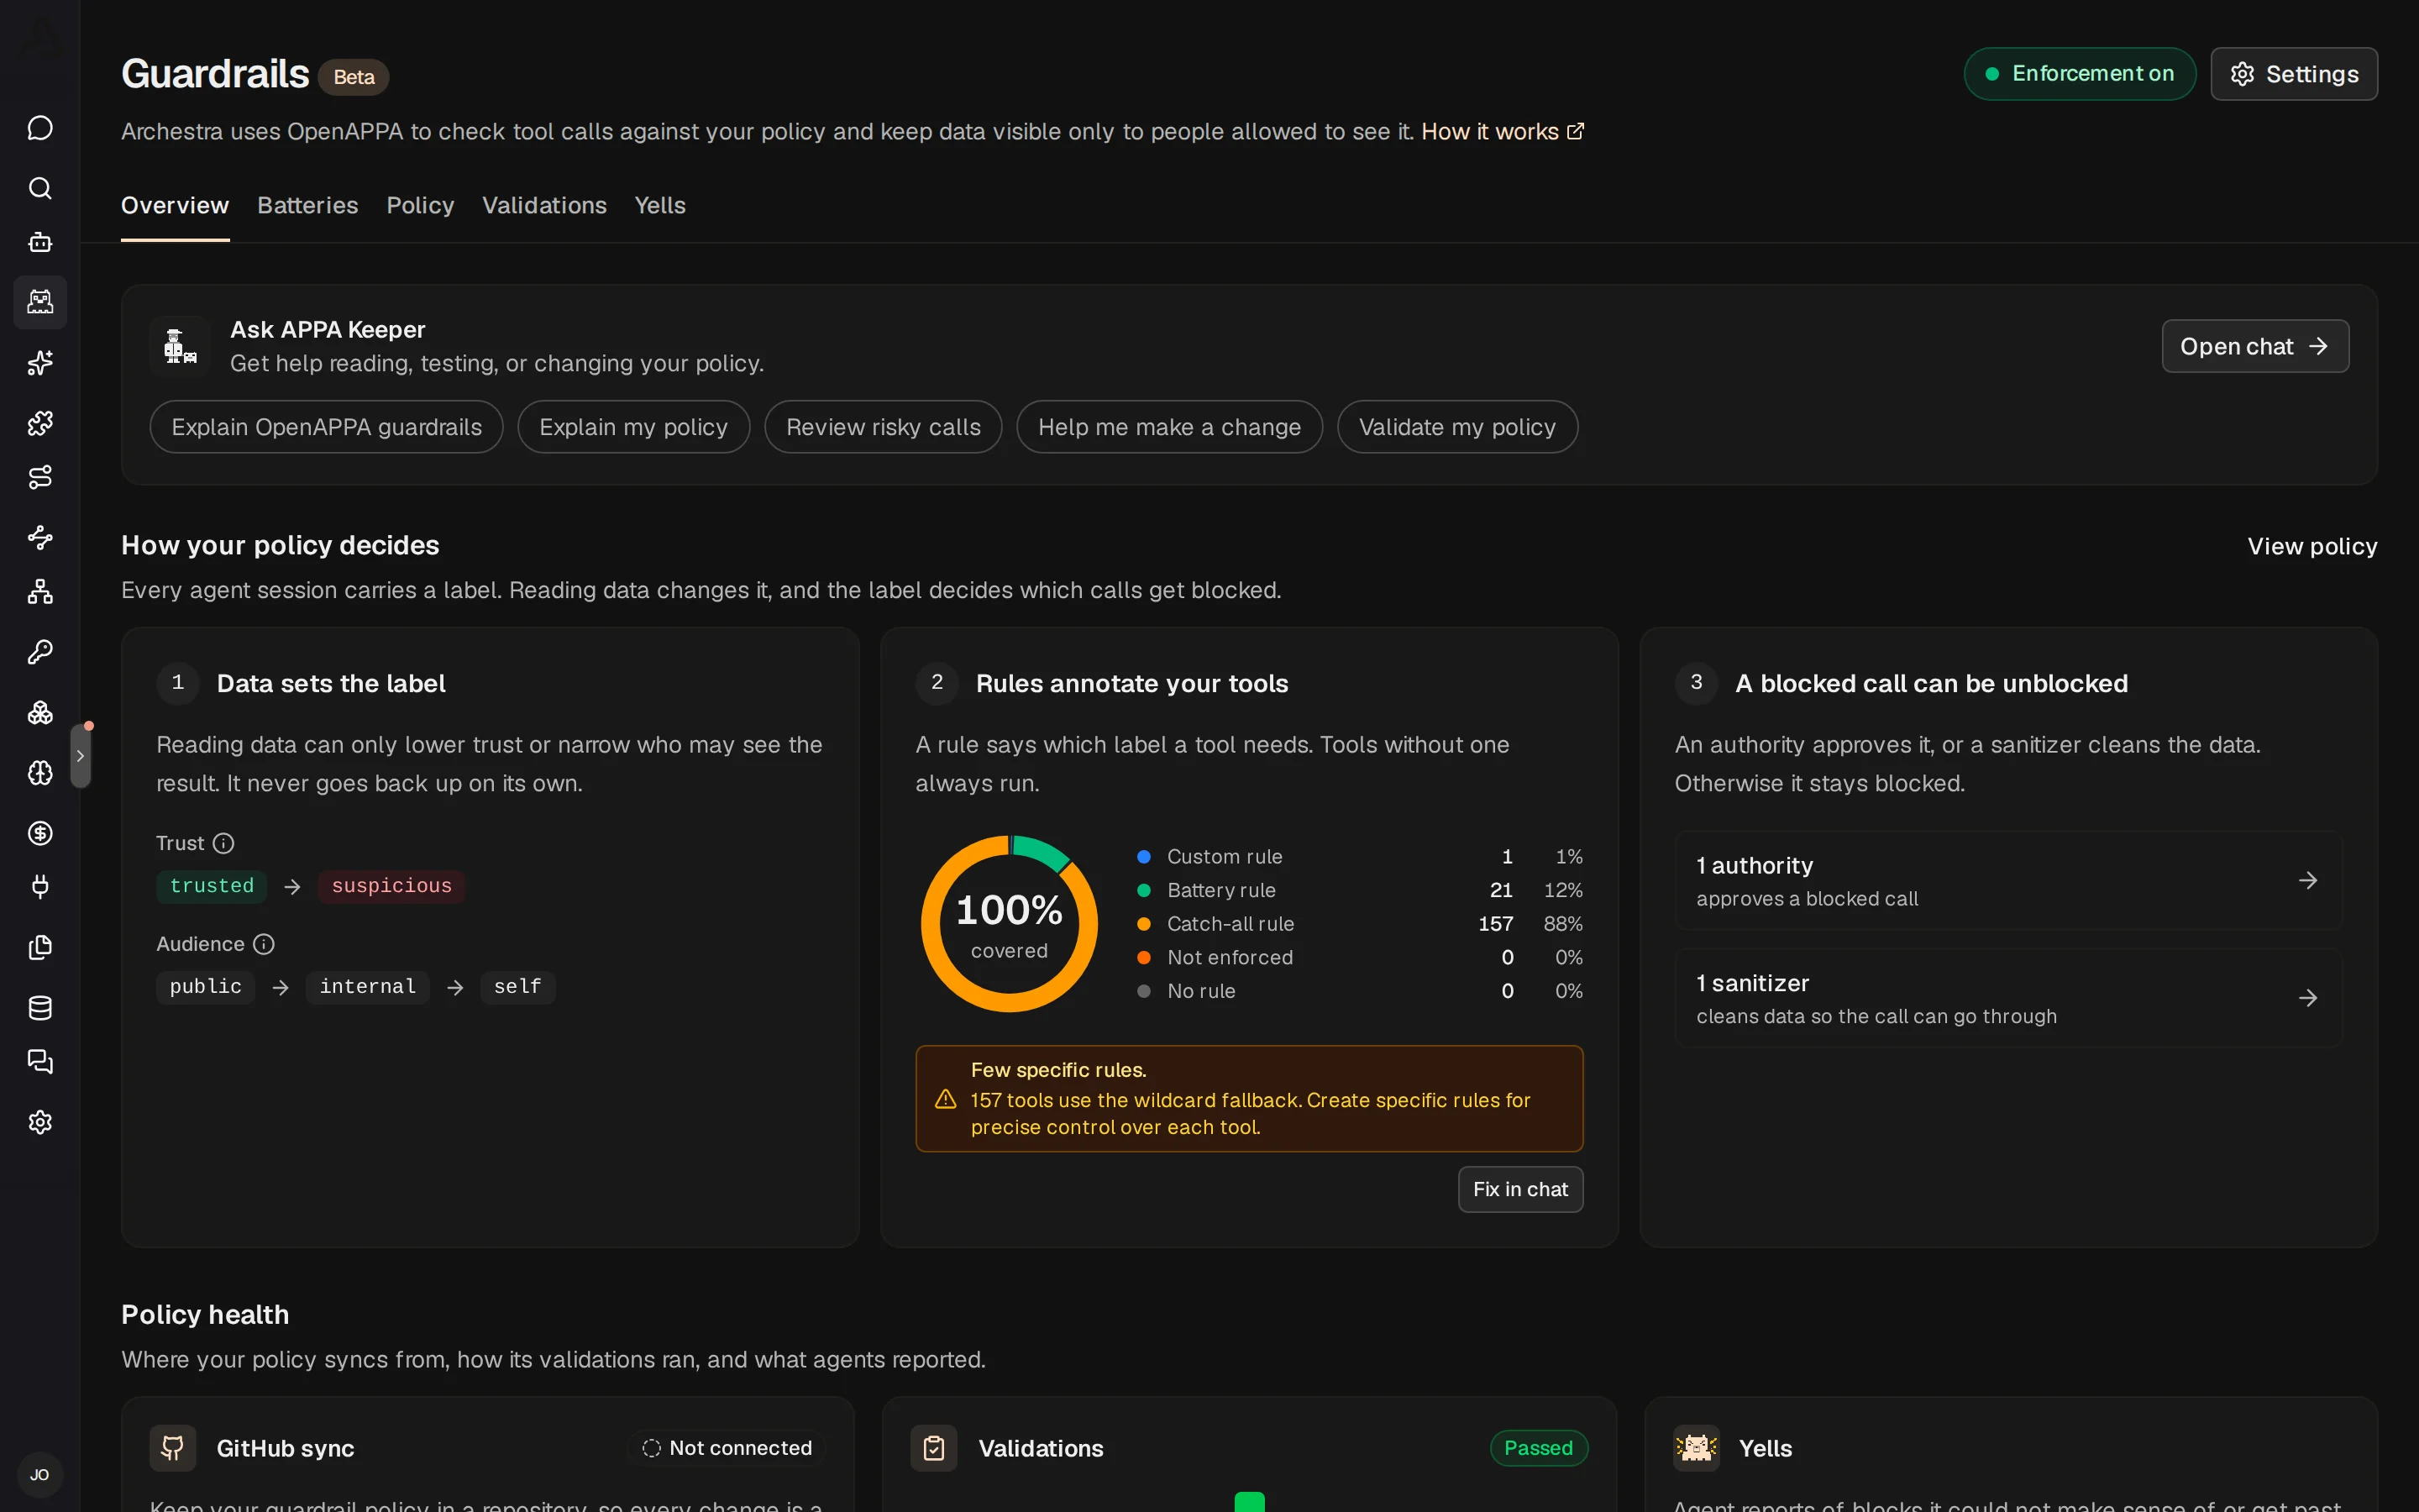2419x1512 pixels.
Task: Toggle the Enforcement on switch
Action: (2079, 74)
